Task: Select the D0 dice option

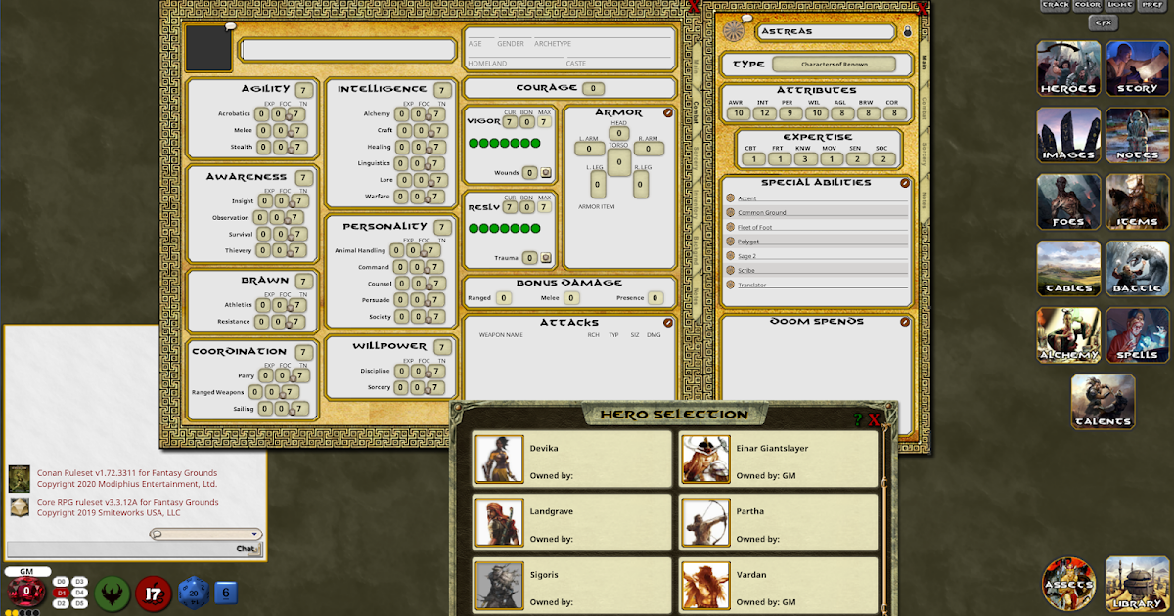Action: pos(60,582)
